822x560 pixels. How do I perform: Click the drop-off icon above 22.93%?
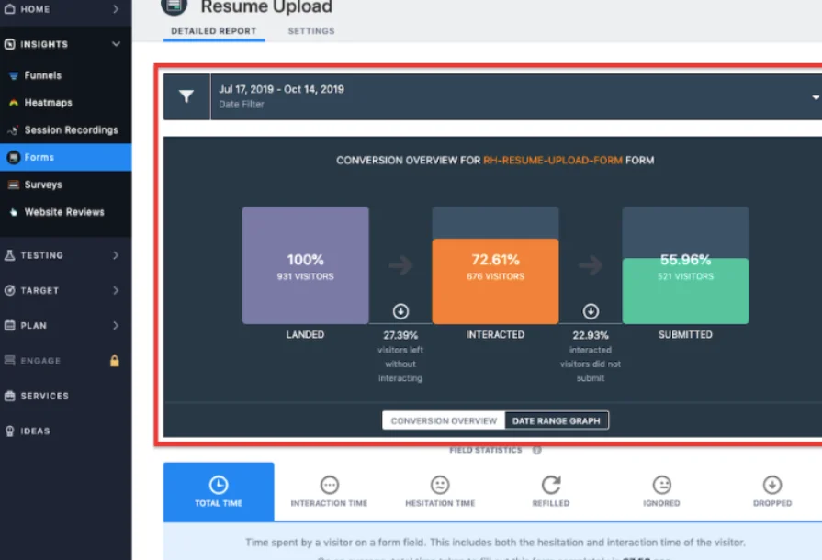[x=591, y=311]
